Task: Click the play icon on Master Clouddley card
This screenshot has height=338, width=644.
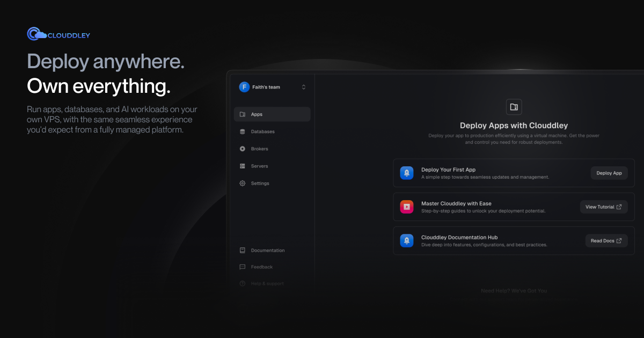Action: [407, 207]
